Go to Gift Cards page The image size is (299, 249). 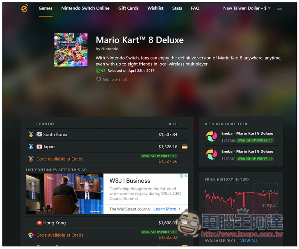128,8
